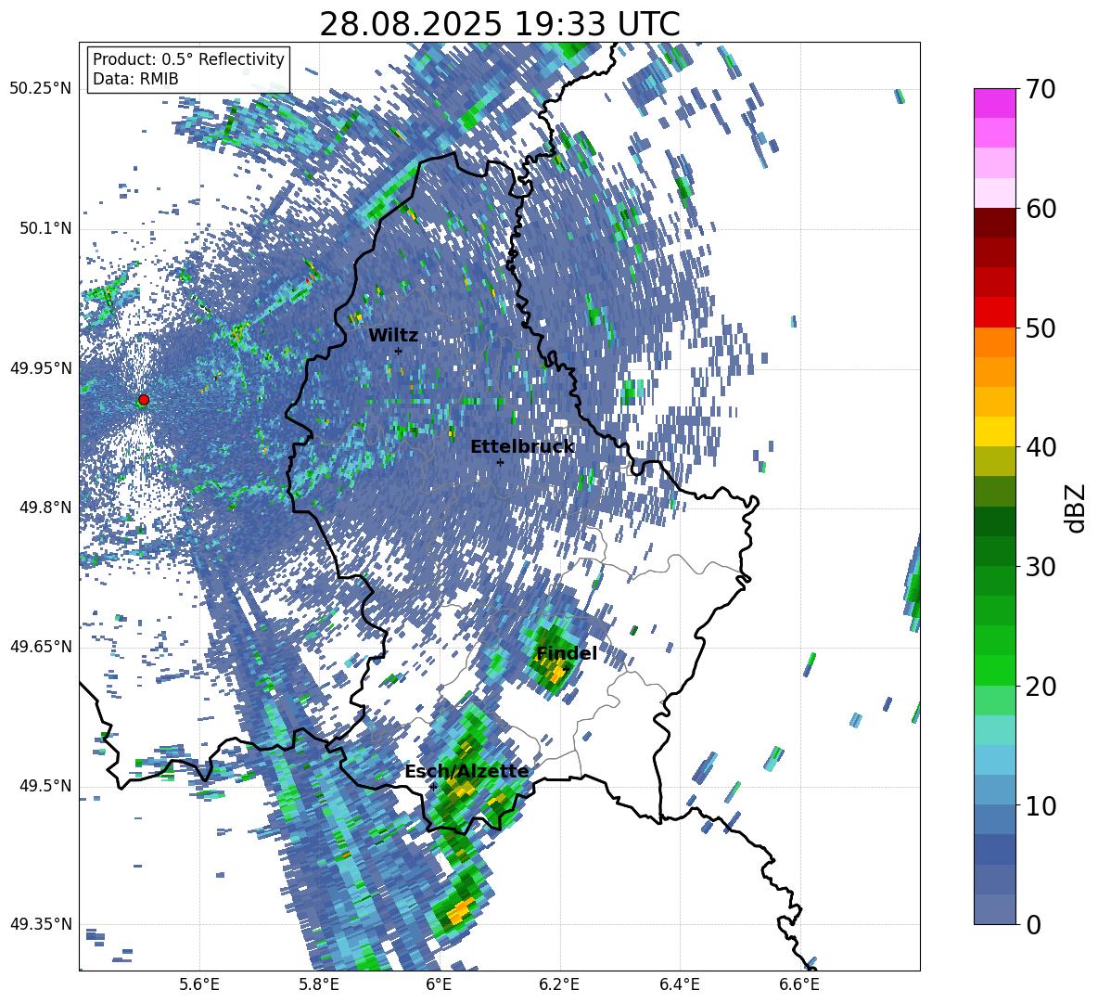The width and height of the screenshot is (1098, 1003).
Task: Click the colorbar tick label 10
Action: pyautogui.click(x=1041, y=805)
